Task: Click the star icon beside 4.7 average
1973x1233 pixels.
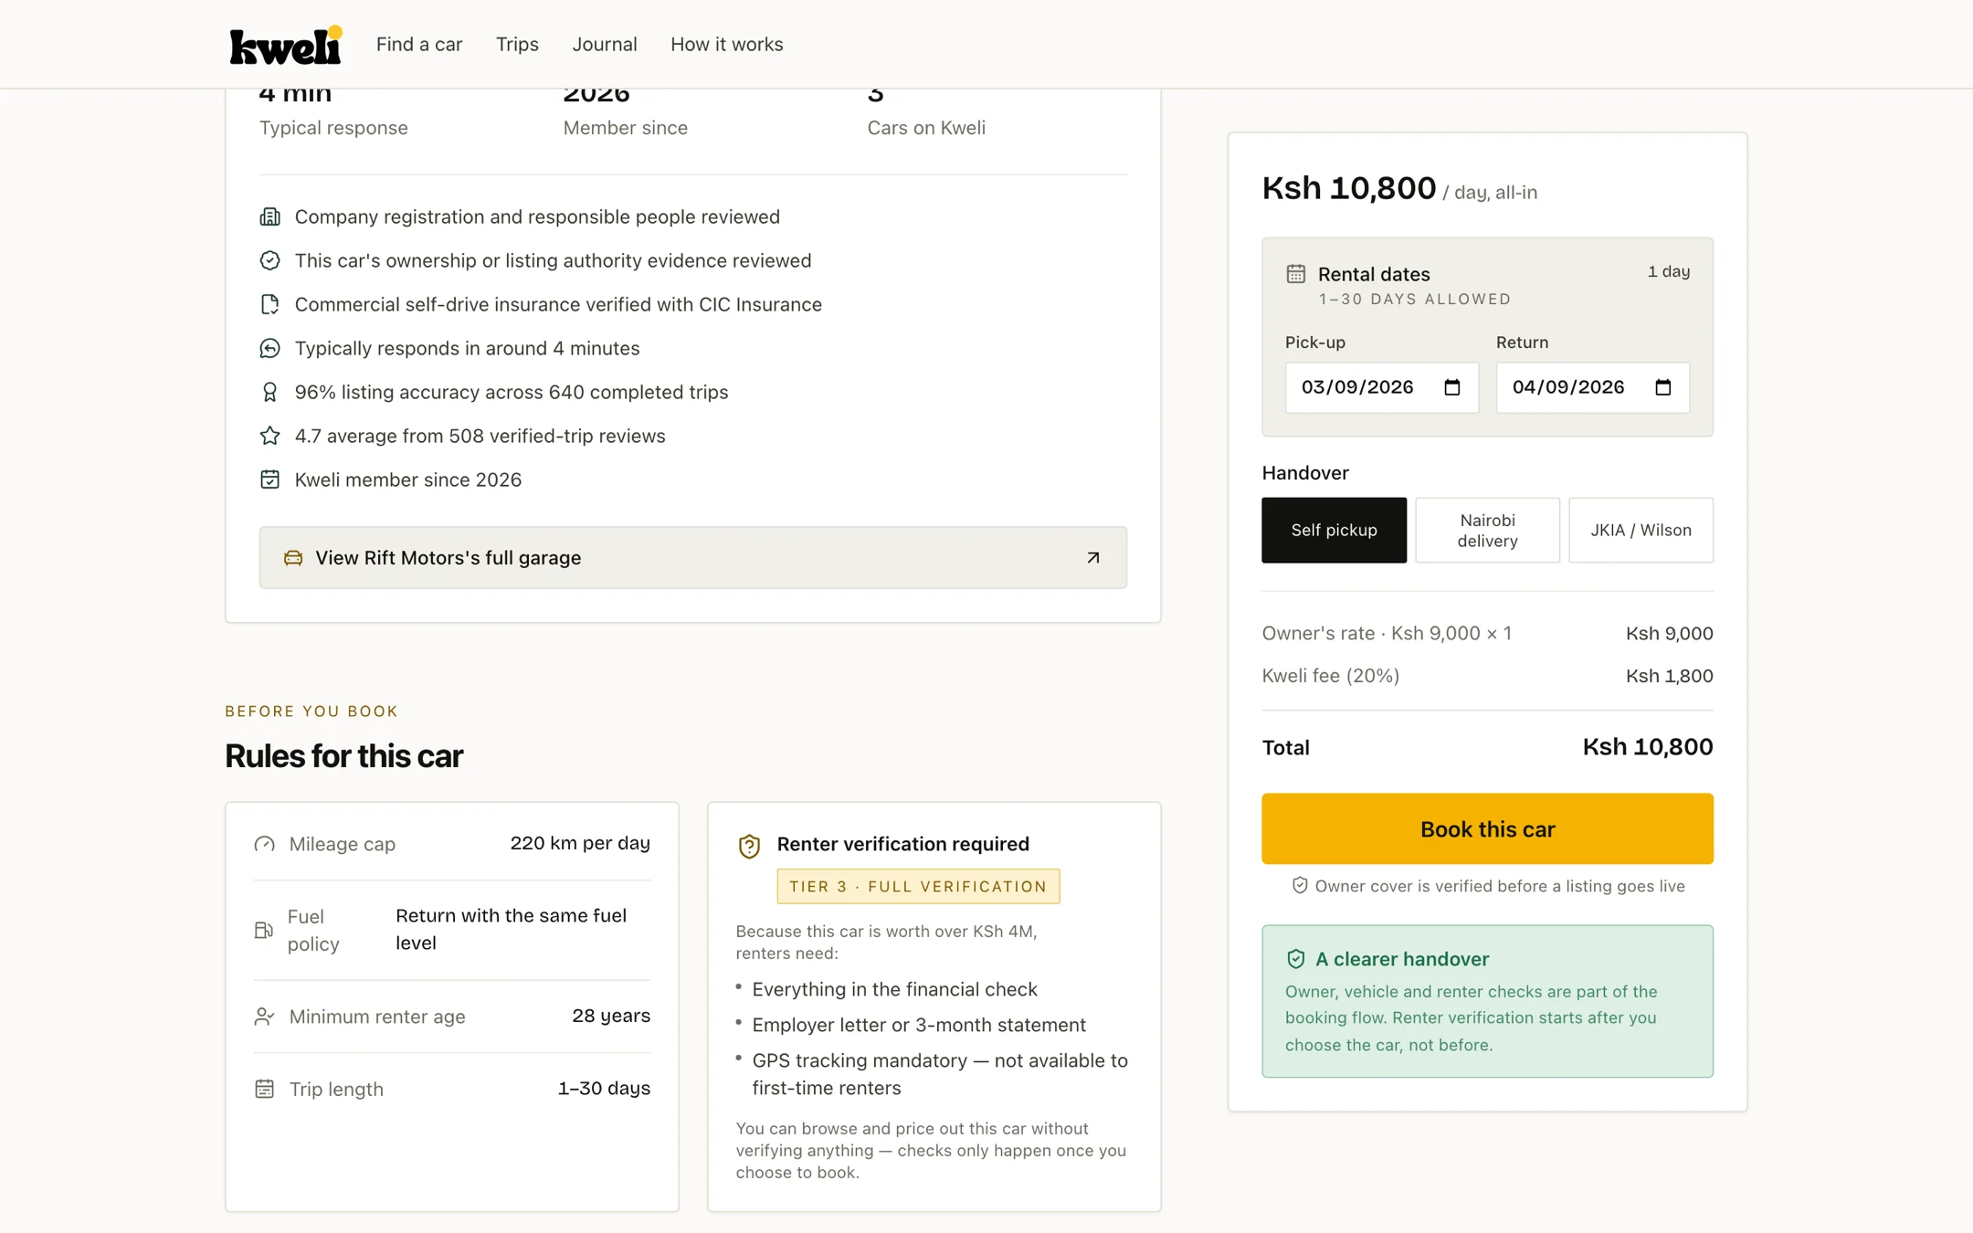Action: (x=269, y=436)
